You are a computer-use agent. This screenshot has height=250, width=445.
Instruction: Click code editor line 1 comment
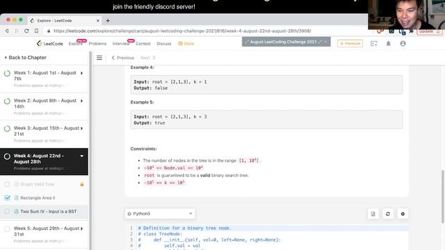point(185,228)
